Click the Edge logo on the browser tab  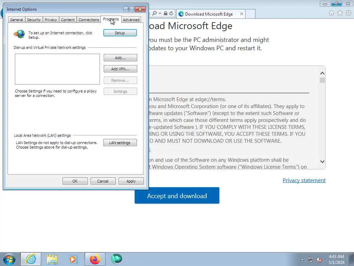click(181, 14)
